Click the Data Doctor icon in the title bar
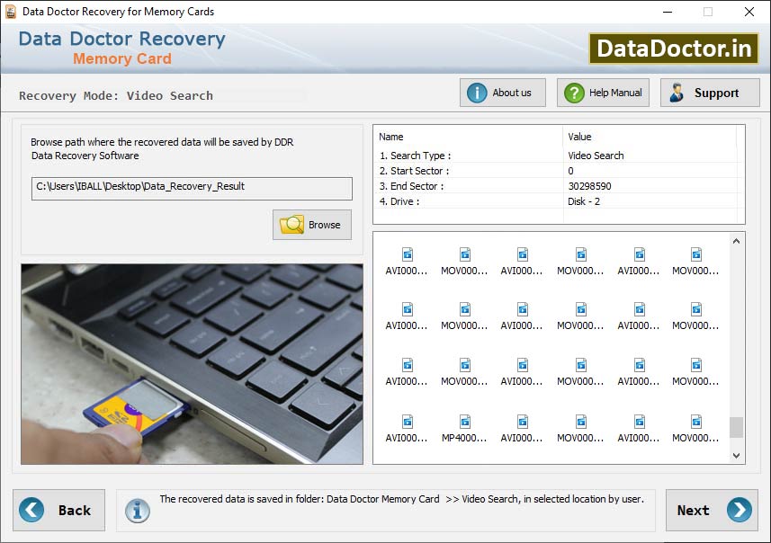The image size is (771, 543). [11, 12]
